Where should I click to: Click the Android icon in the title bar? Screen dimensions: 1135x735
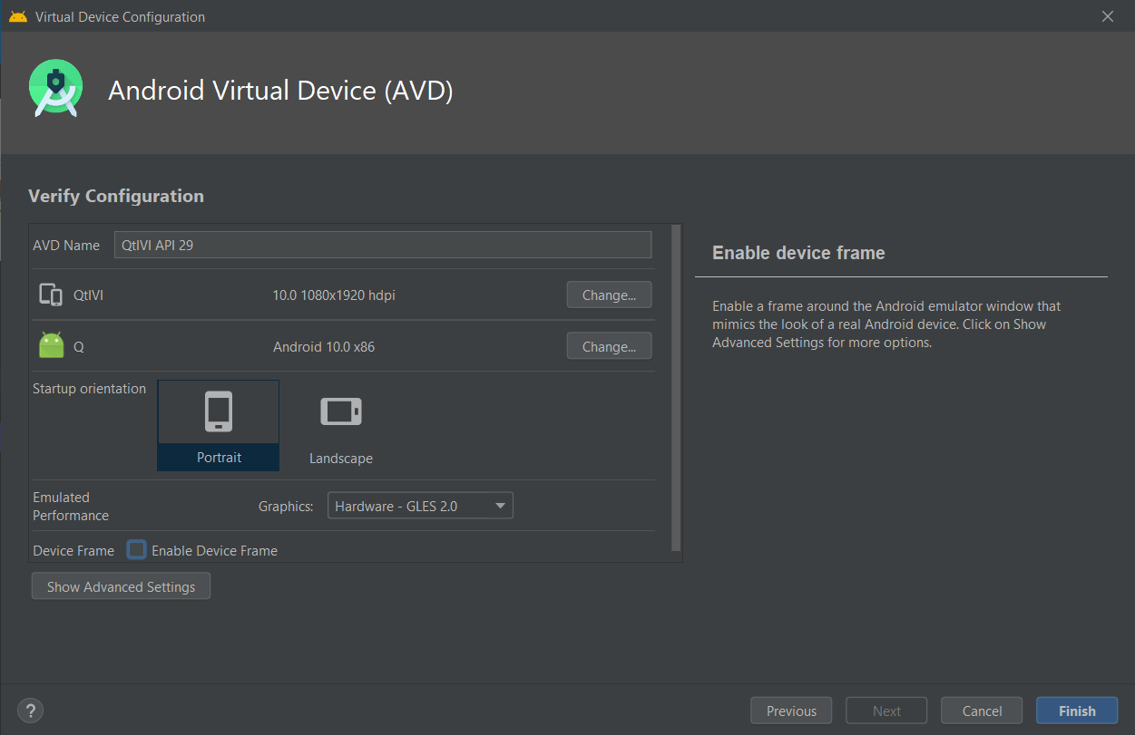[x=17, y=16]
